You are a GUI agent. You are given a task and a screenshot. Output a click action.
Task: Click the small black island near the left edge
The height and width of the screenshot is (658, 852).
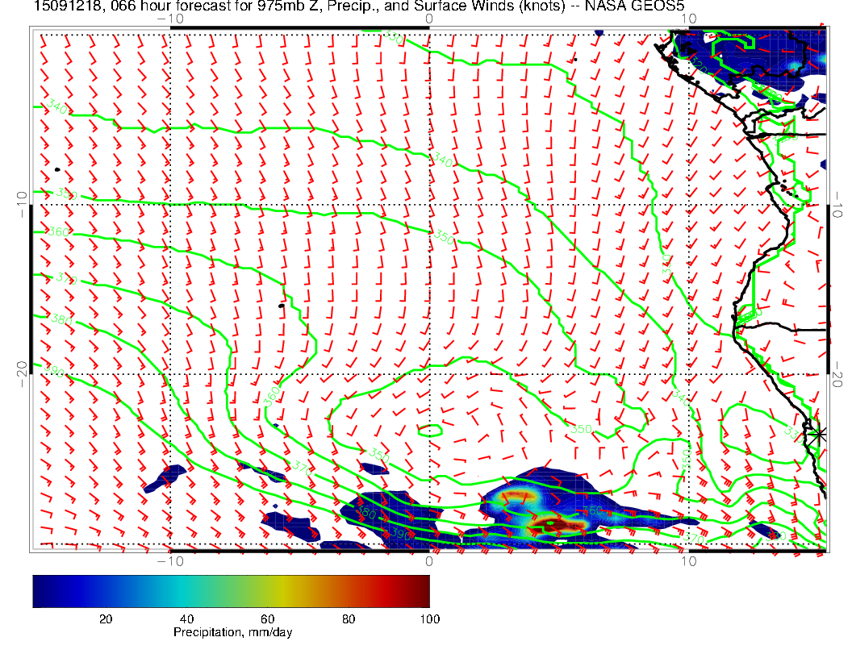(58, 169)
